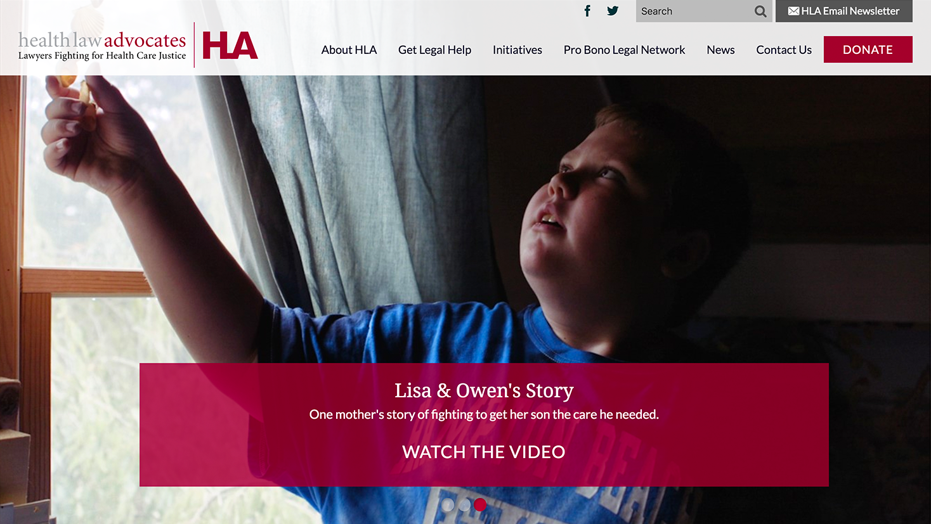931x524 pixels.
Task: Open the HLA Email Newsletter button
Action: click(843, 11)
